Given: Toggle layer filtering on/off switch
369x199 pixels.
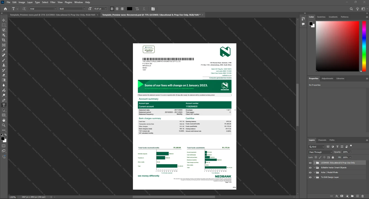Looking at the screenshot, I should pos(351,146).
